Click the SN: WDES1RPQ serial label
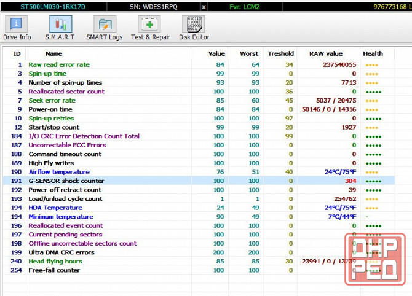Screen dimensions: 412x296 coord(154,7)
